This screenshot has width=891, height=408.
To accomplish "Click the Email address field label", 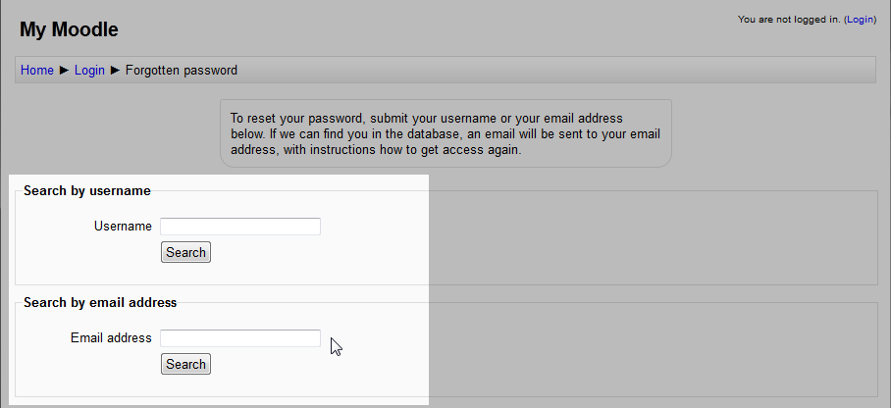I will tap(111, 338).
